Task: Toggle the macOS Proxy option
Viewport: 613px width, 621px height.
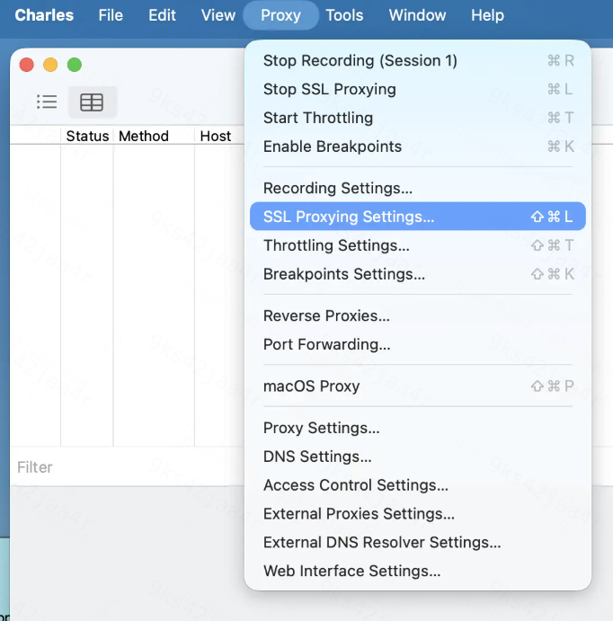Action: coord(418,386)
